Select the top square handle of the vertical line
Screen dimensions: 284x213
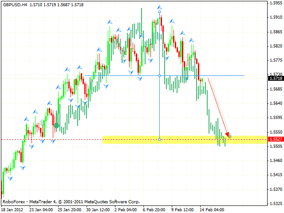tap(159, 13)
